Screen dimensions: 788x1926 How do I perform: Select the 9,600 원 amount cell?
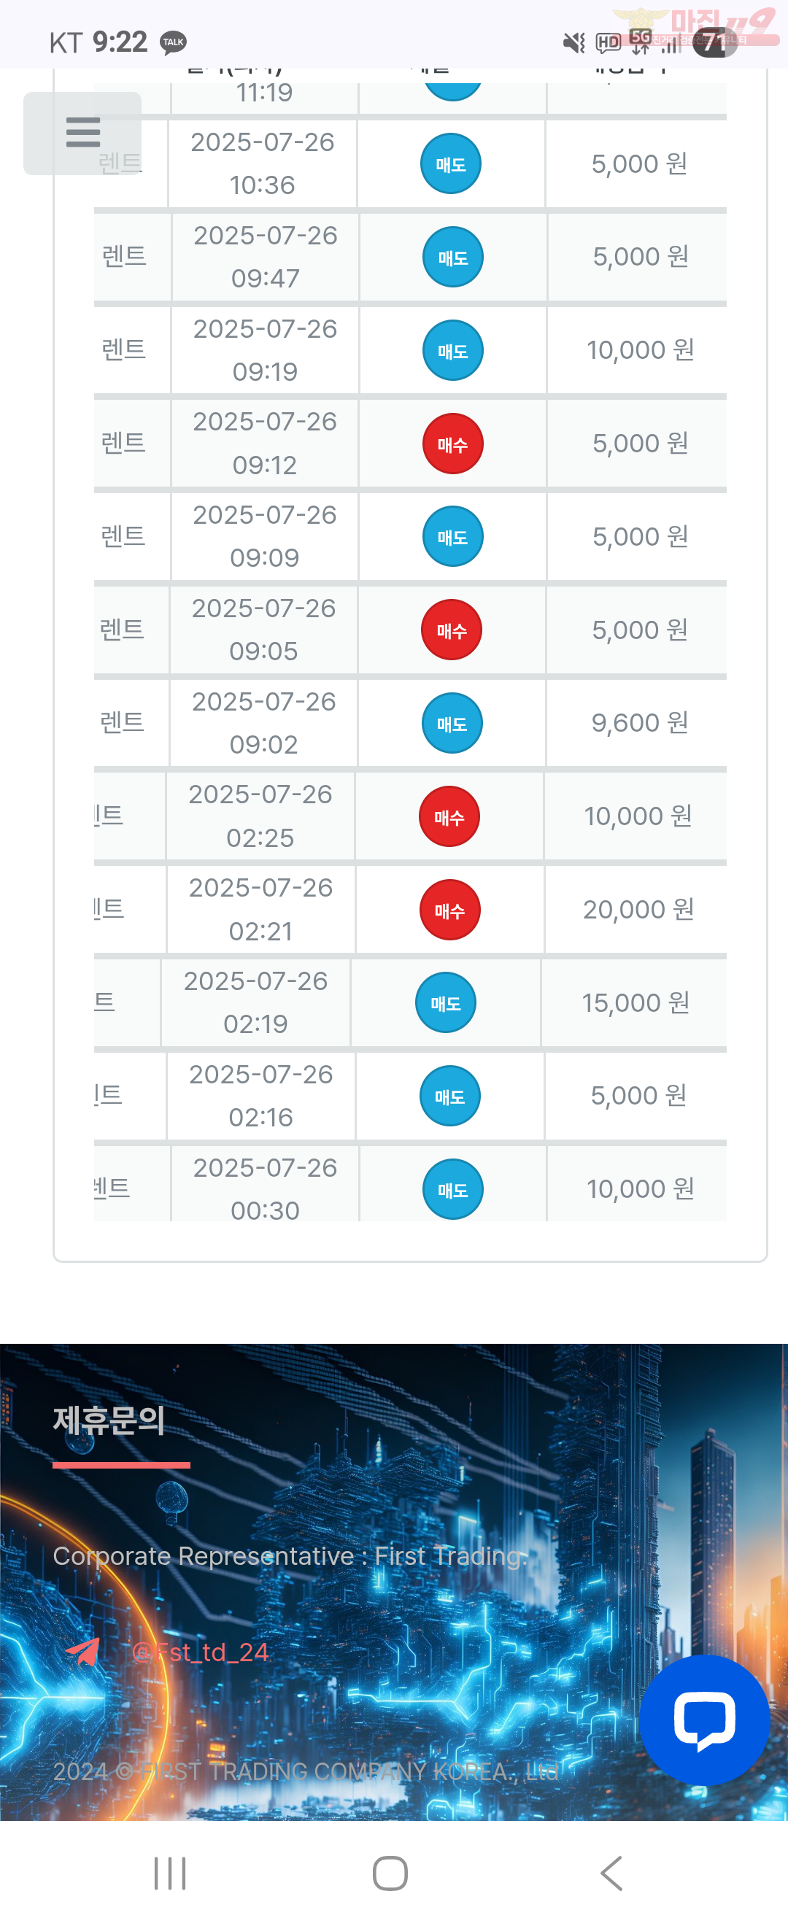[x=638, y=723]
